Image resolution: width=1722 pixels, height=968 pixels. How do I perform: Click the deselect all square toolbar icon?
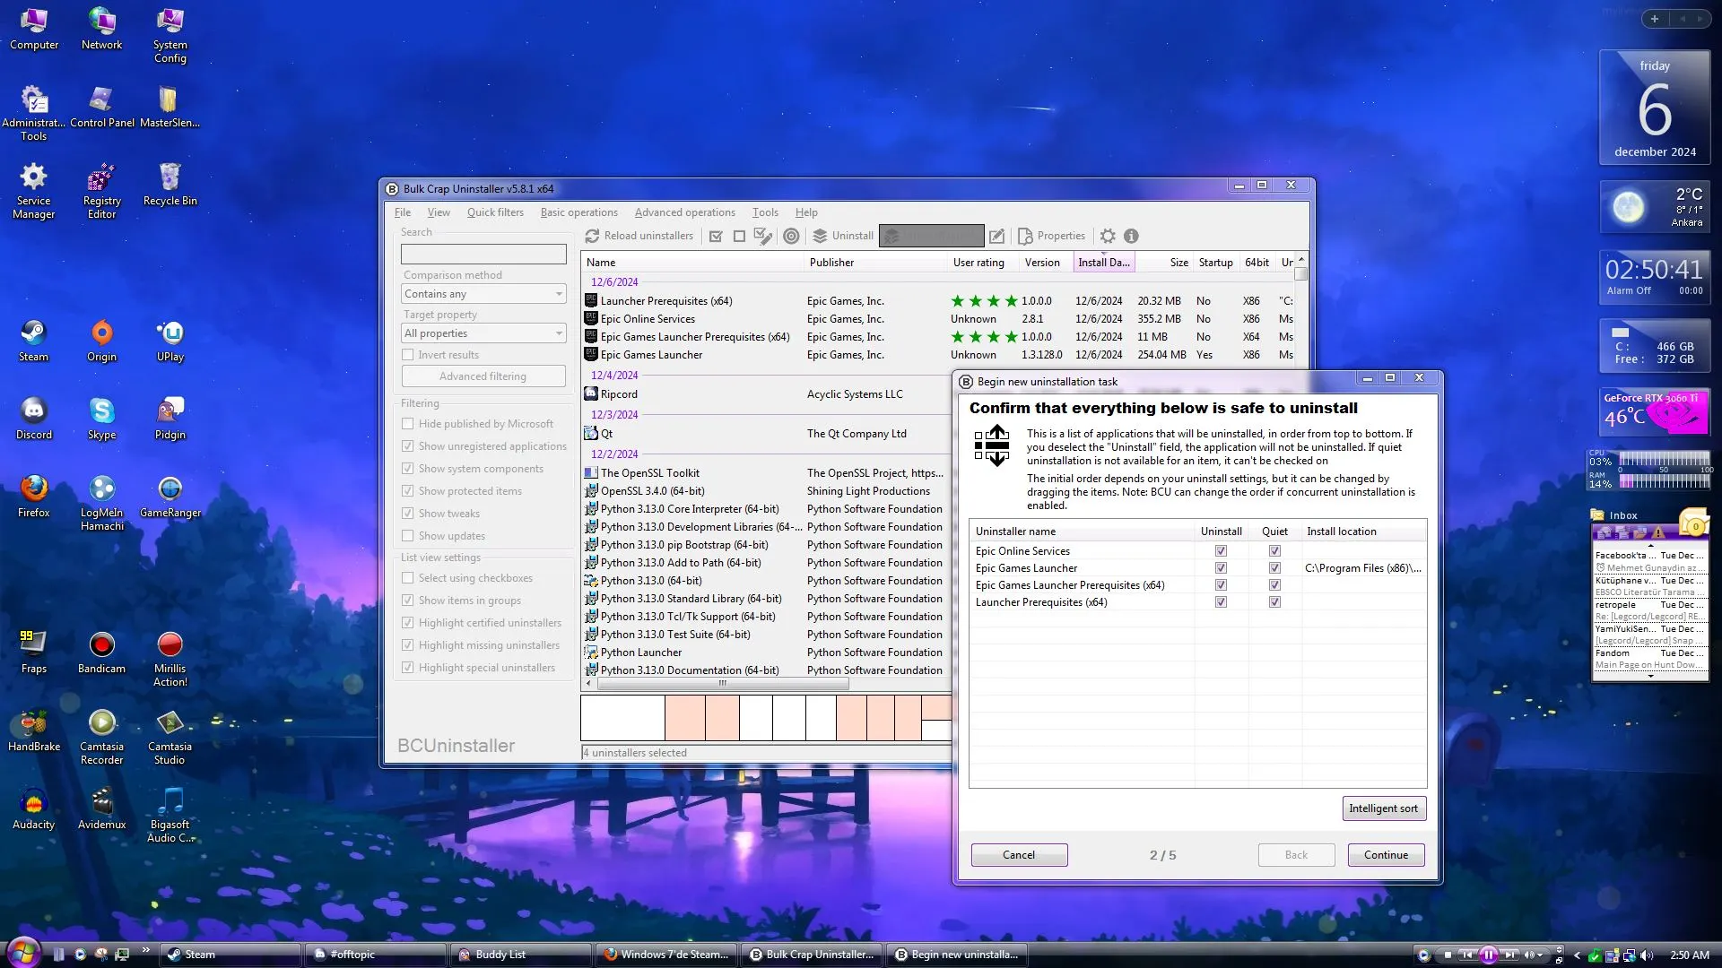tap(739, 237)
